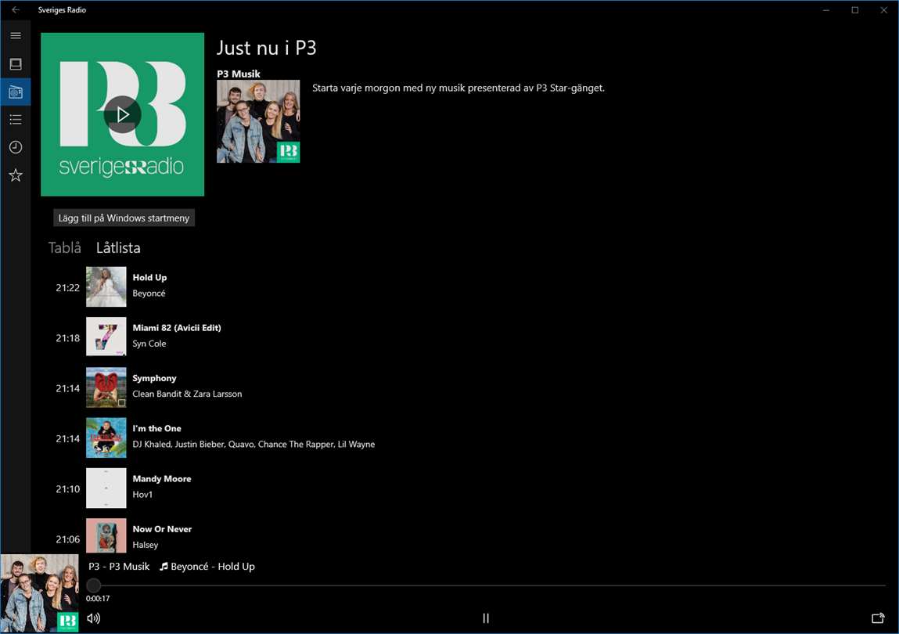Click the P3 Musik program title
899x634 pixels.
pyautogui.click(x=239, y=74)
